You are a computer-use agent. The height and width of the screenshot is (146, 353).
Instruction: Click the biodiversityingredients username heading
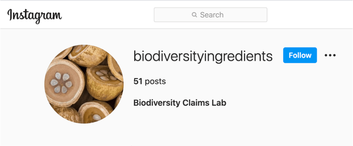click(203, 56)
